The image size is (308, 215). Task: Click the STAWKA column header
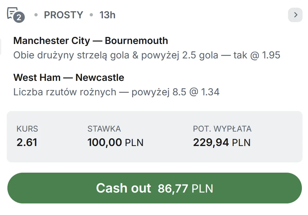point(104,129)
